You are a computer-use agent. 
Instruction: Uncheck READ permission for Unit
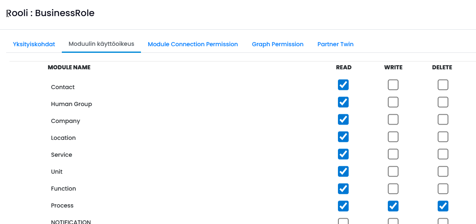click(x=343, y=171)
